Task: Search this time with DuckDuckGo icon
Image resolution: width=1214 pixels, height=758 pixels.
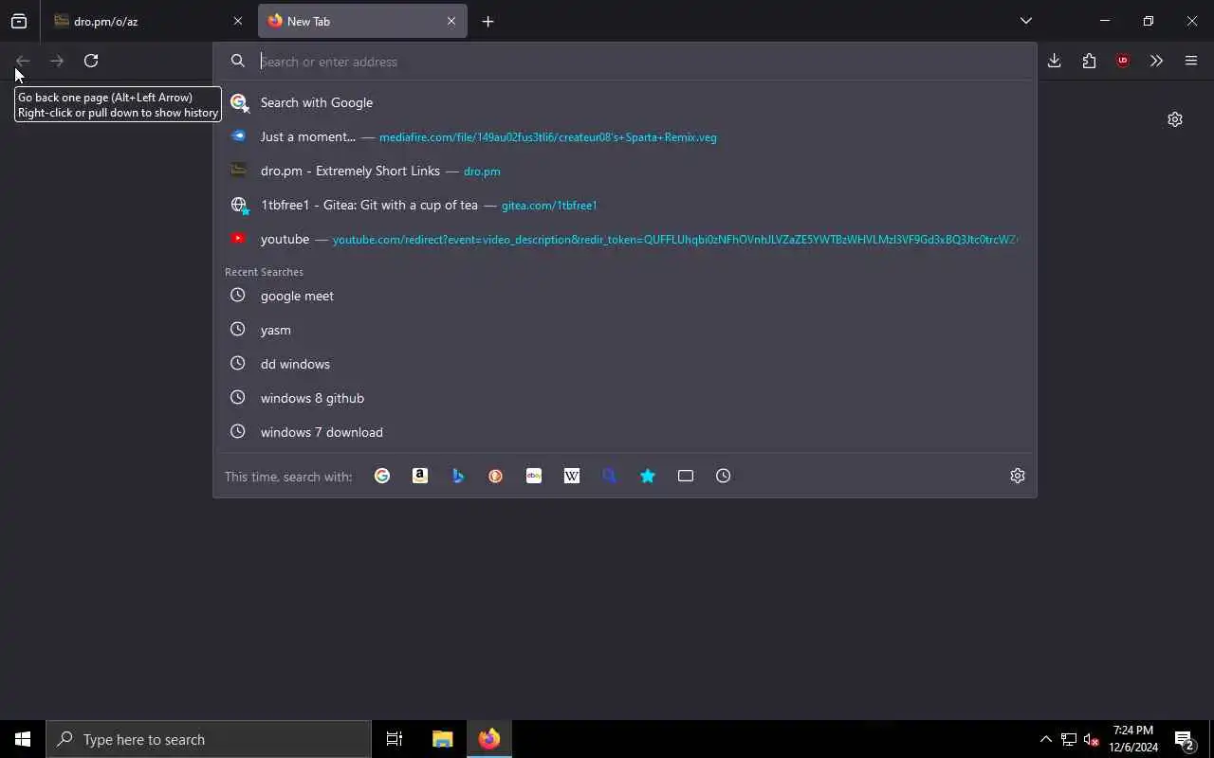Action: [496, 476]
